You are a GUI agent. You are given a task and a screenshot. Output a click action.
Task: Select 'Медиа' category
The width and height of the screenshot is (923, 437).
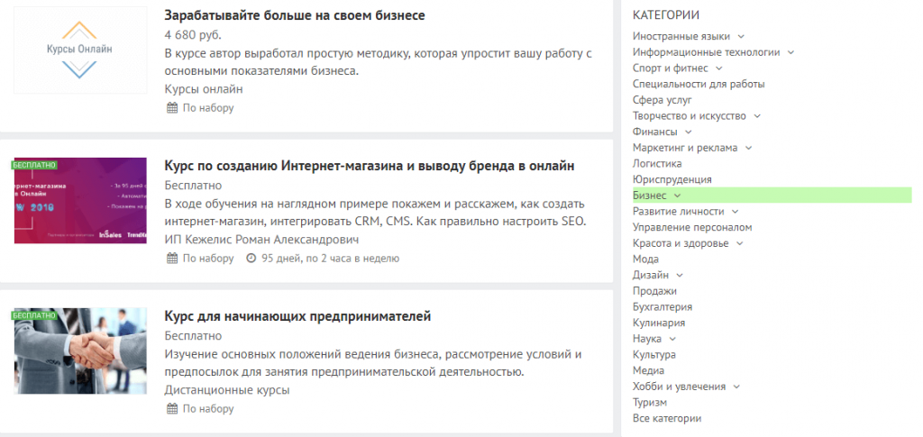(649, 370)
